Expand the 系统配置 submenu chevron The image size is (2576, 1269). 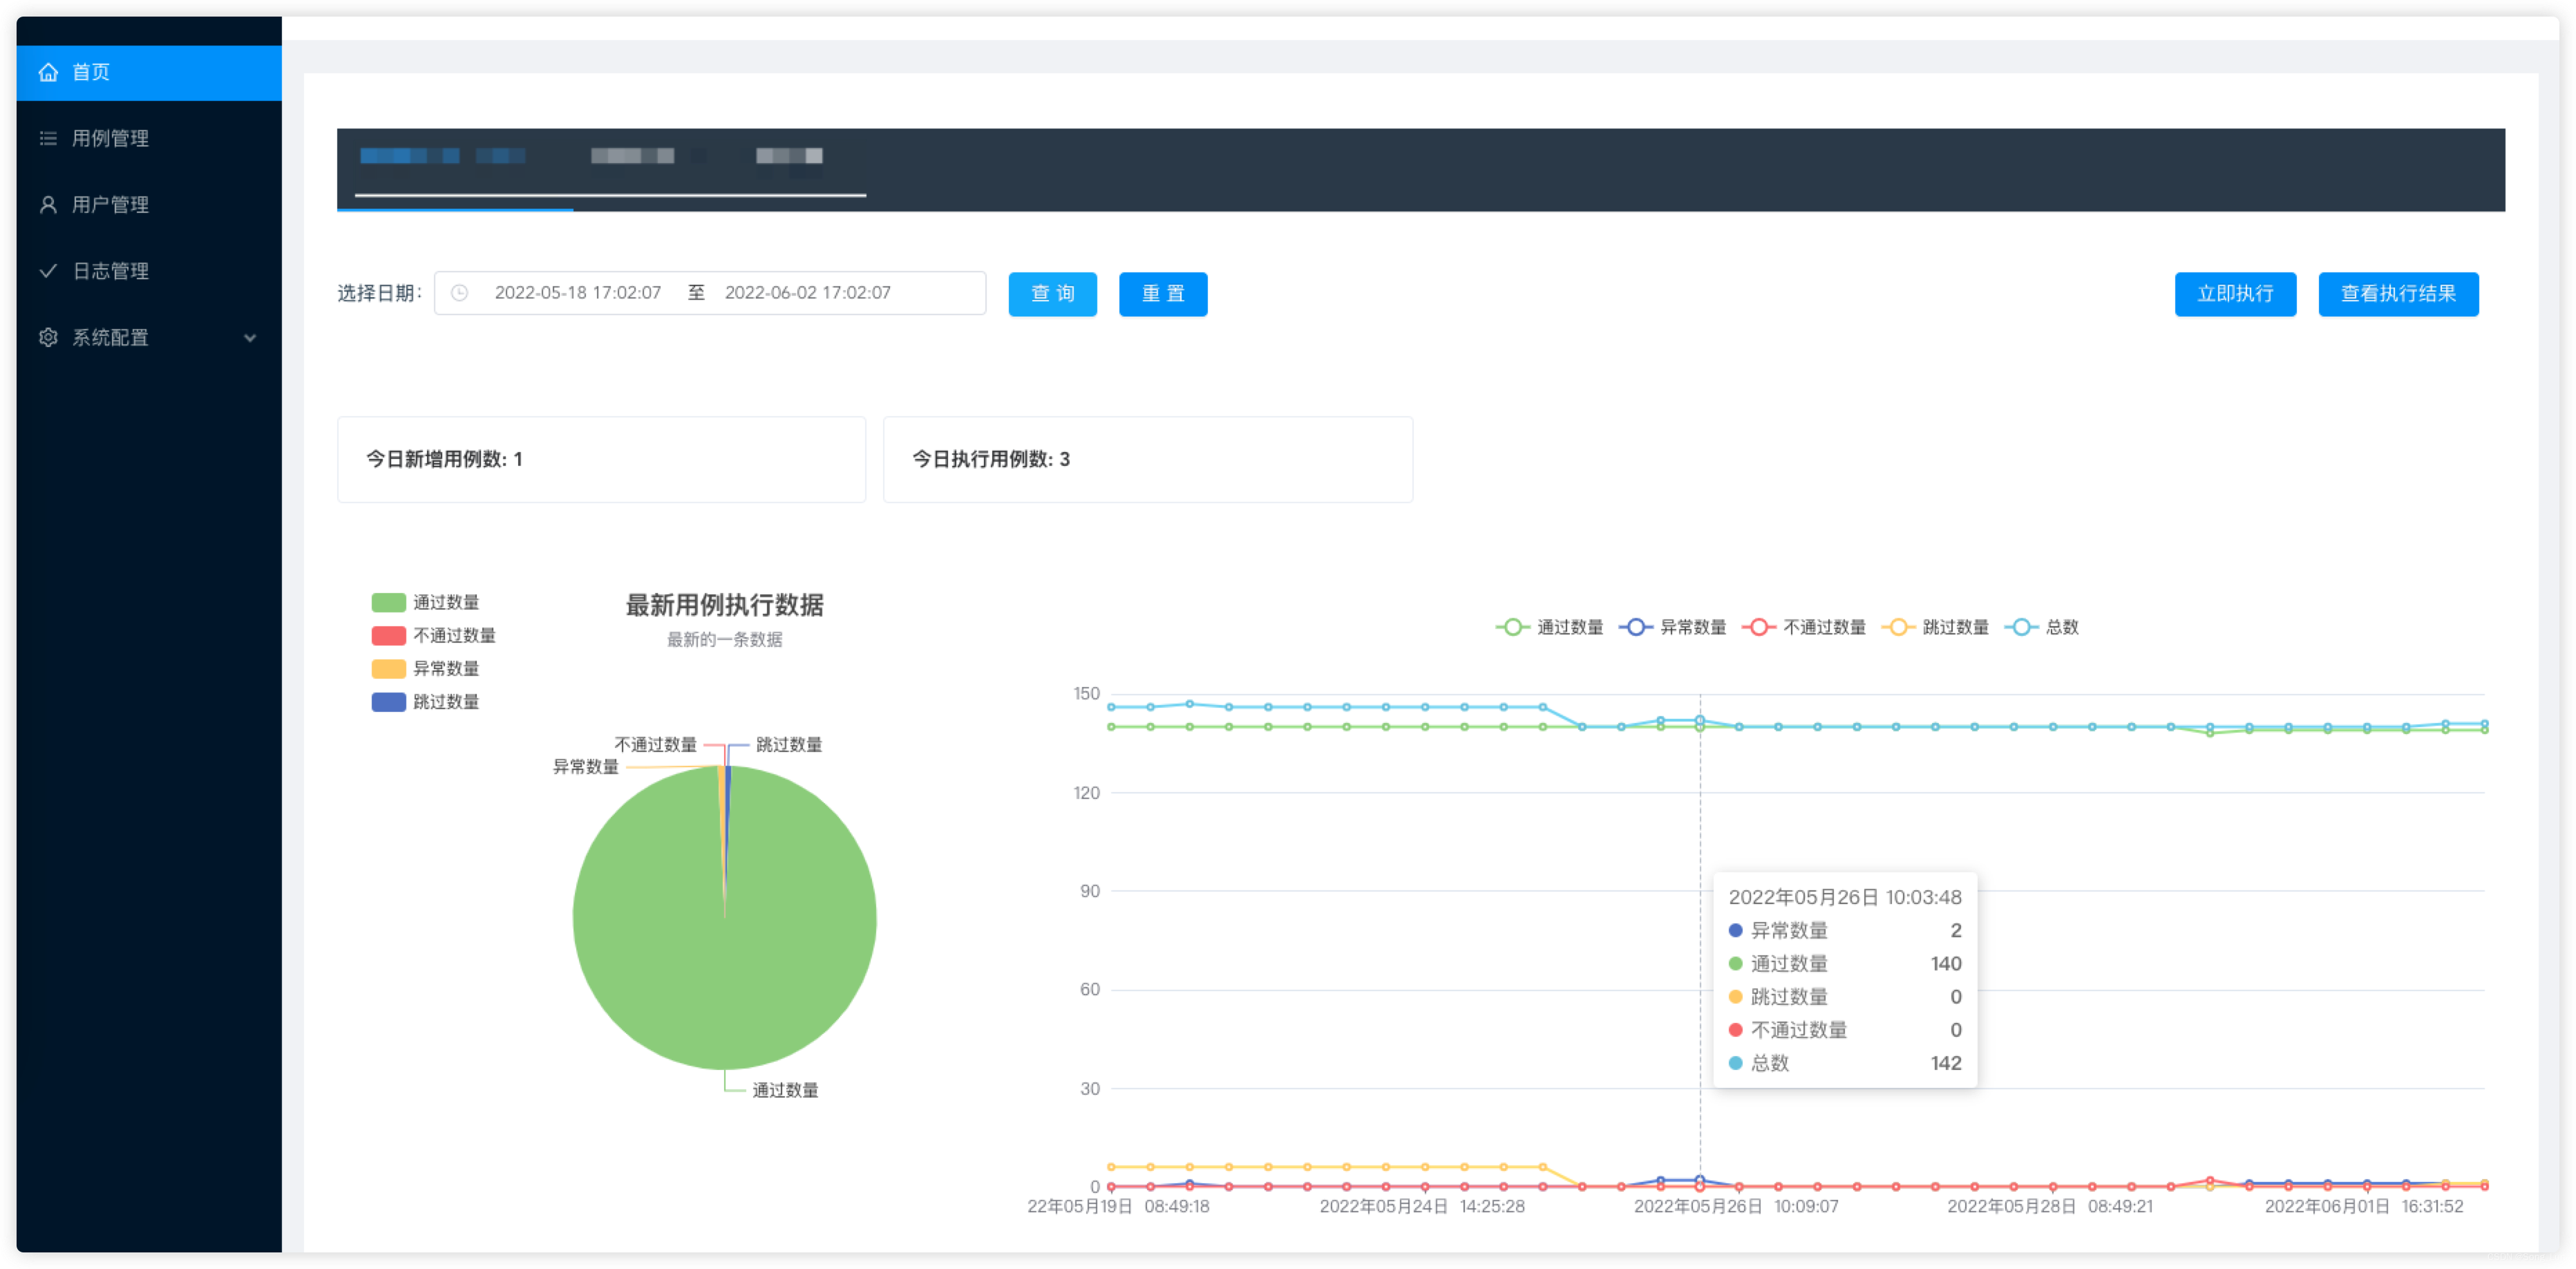click(x=250, y=338)
